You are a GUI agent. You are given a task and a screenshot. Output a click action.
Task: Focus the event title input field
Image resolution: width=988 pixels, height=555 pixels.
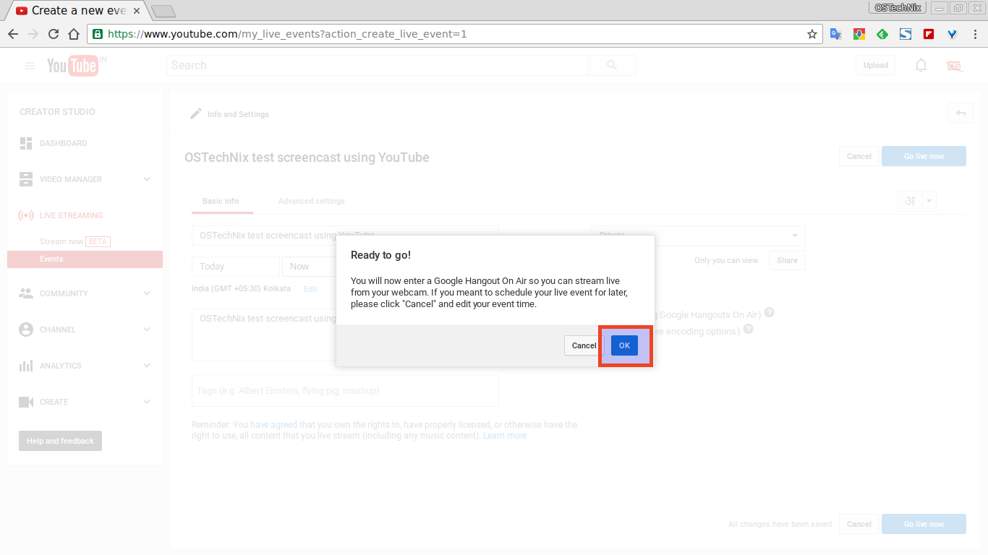coord(345,236)
